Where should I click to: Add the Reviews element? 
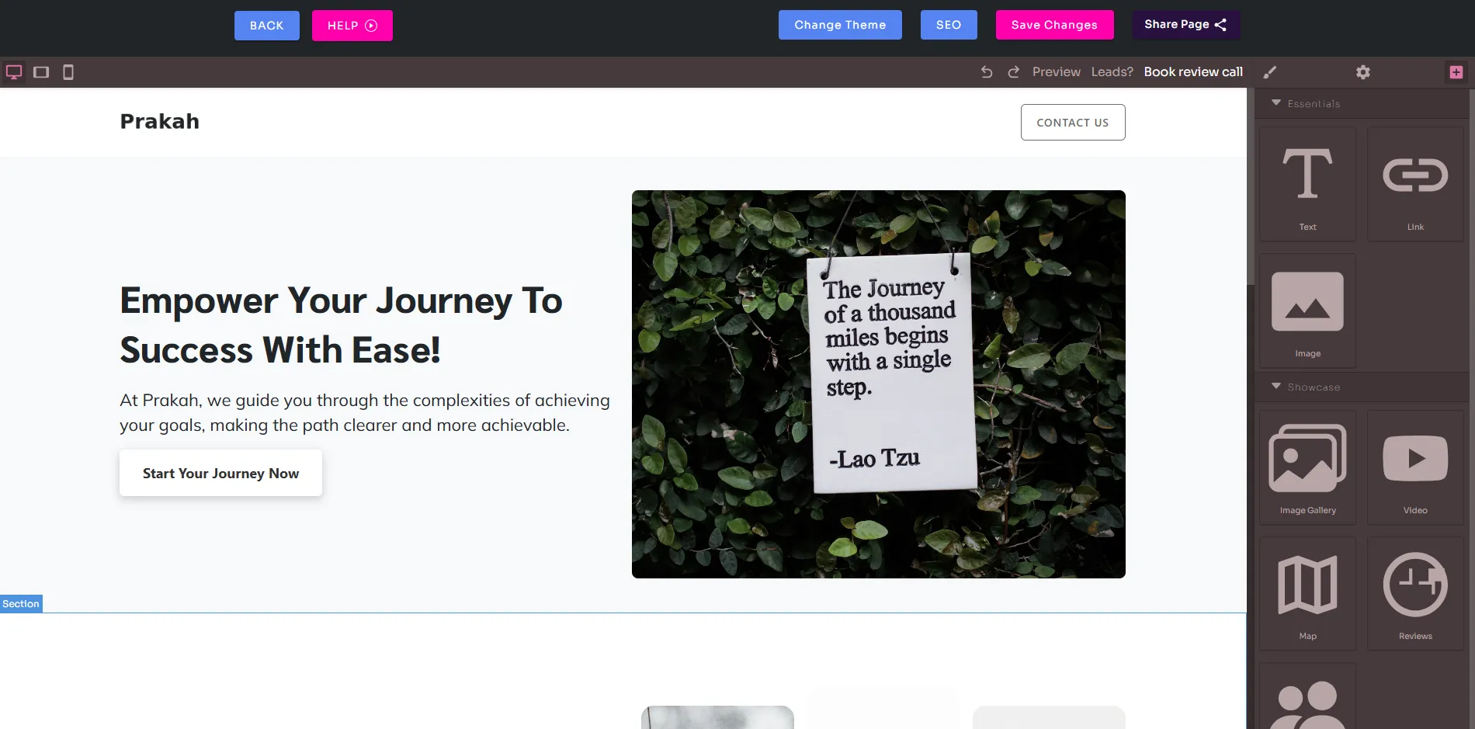pyautogui.click(x=1415, y=592)
